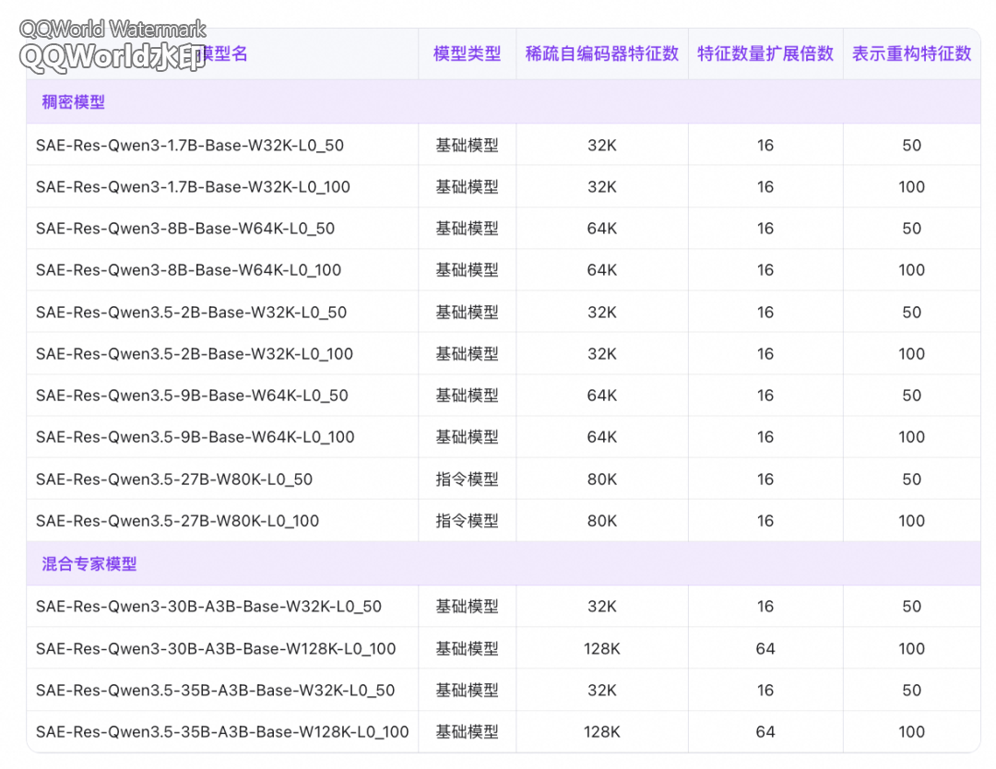996x769 pixels.
Task: Click 64K in the Qwen3.5-9B-Base-W64K-L0_100 row
Action: pyautogui.click(x=601, y=437)
